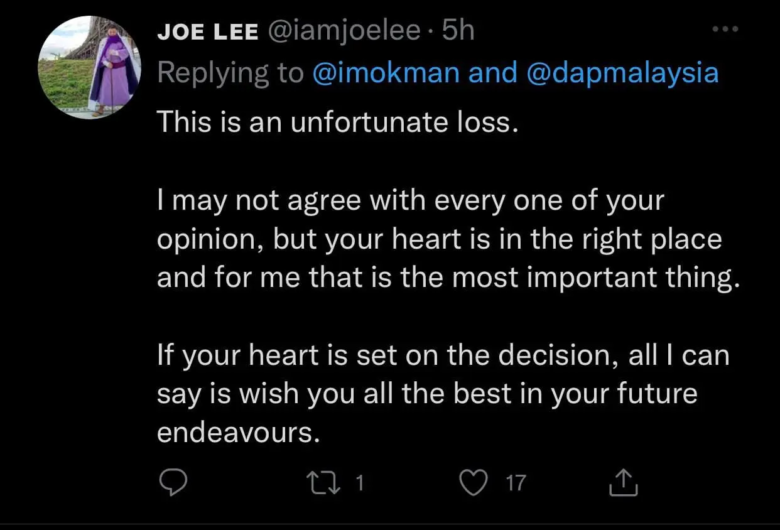Click the "Replying to" label
The height and width of the screenshot is (530, 780).
230,73
